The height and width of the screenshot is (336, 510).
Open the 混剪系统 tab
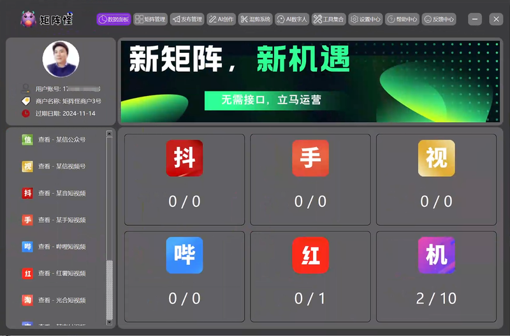pyautogui.click(x=256, y=20)
